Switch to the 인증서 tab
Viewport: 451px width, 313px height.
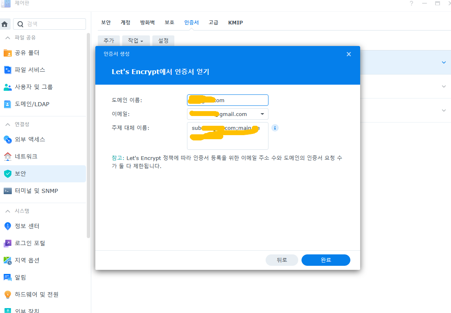pos(191,22)
